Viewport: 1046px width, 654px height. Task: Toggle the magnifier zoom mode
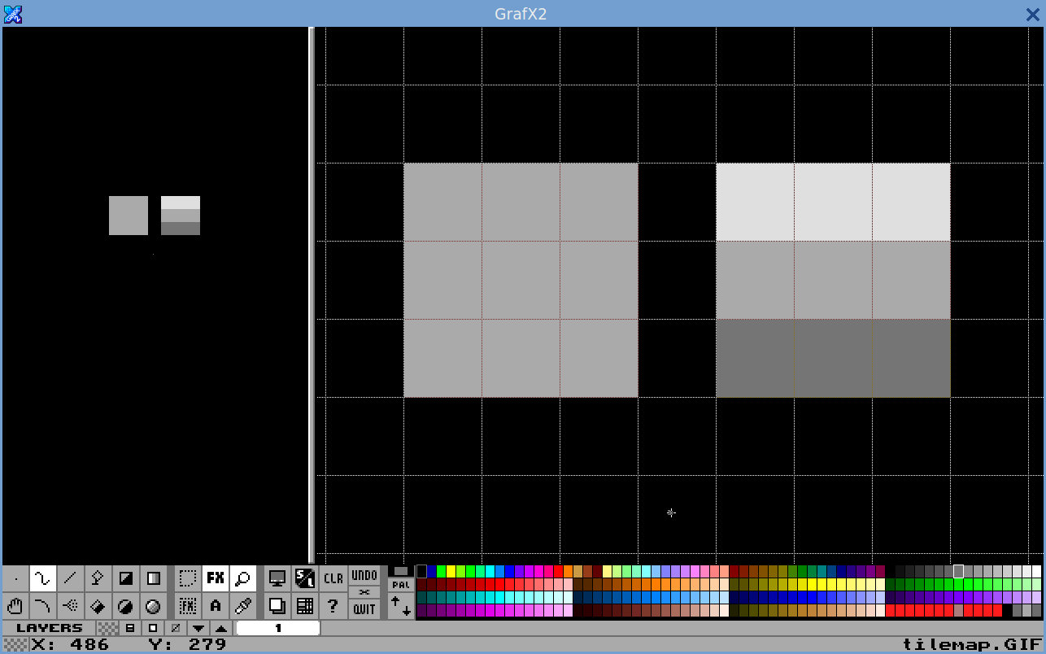[242, 578]
